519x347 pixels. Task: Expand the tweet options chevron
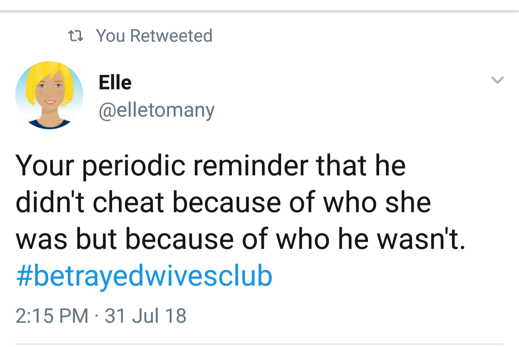[497, 80]
